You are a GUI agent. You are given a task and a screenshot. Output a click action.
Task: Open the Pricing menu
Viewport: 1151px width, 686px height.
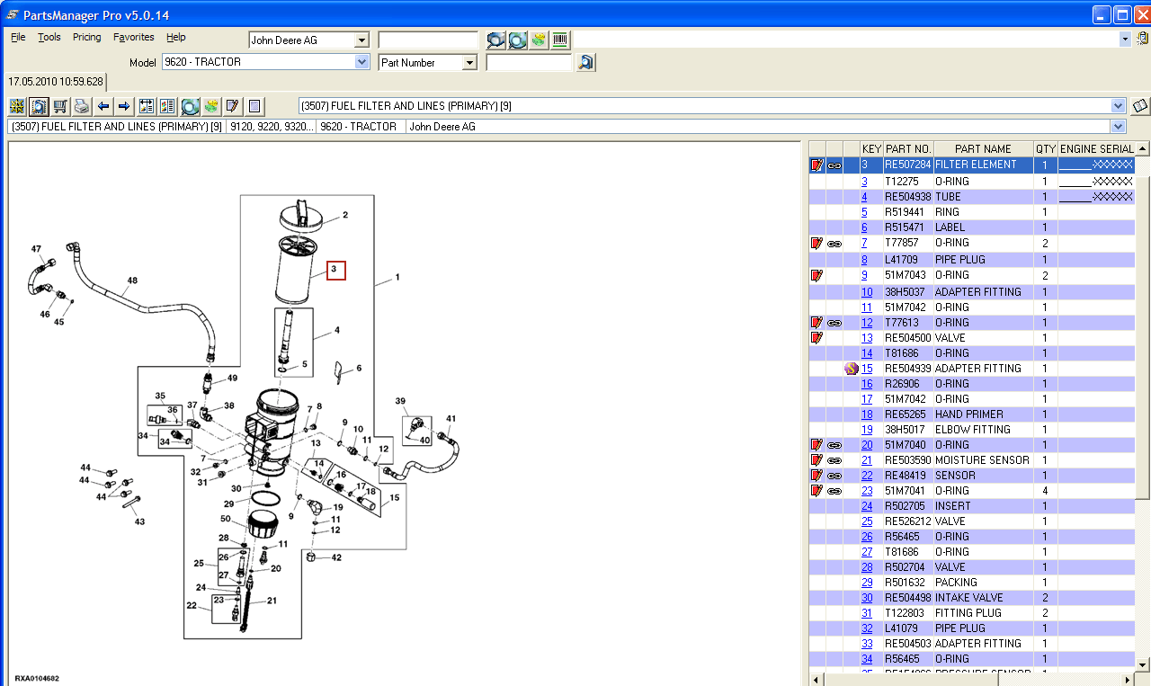(86, 37)
